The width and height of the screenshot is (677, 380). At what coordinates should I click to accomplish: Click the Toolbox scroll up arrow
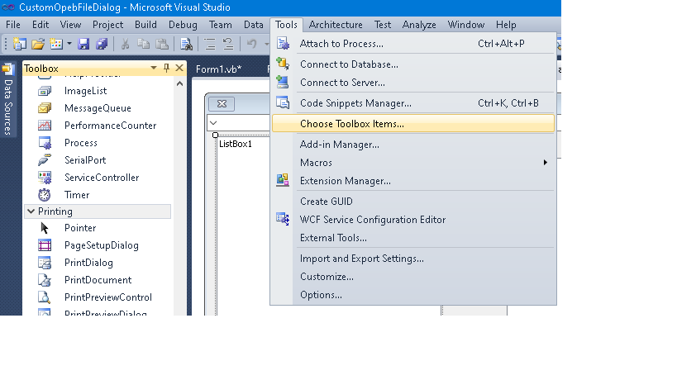[x=179, y=83]
